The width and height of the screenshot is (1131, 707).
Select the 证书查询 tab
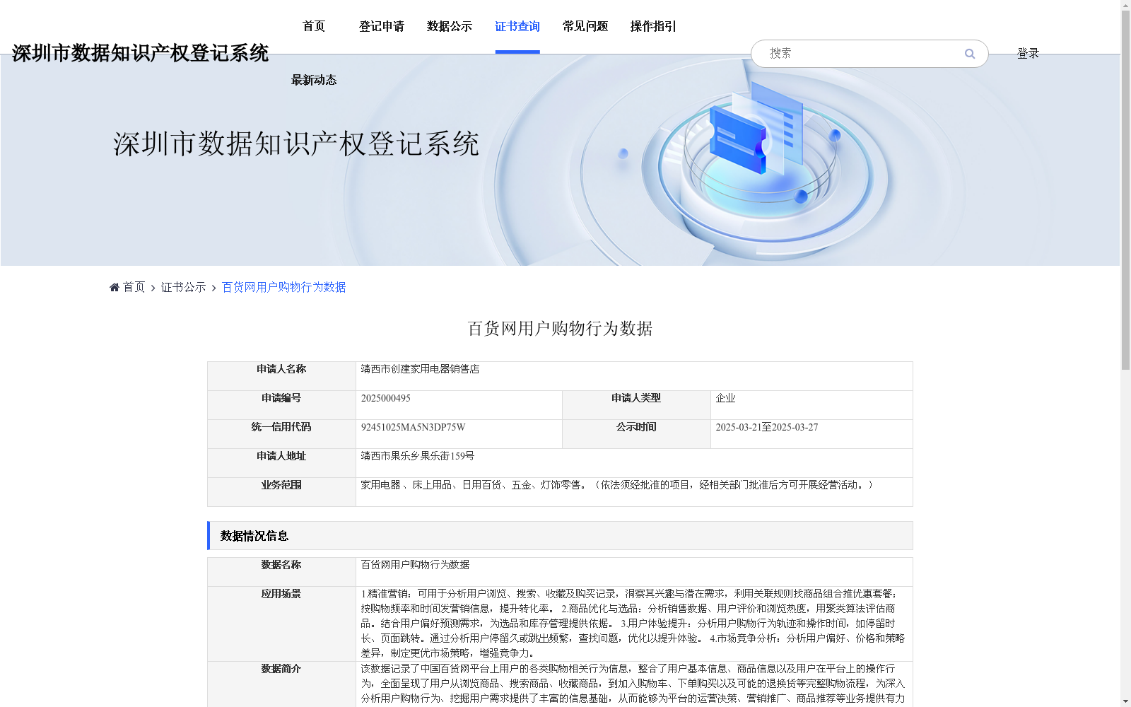pyautogui.click(x=517, y=26)
